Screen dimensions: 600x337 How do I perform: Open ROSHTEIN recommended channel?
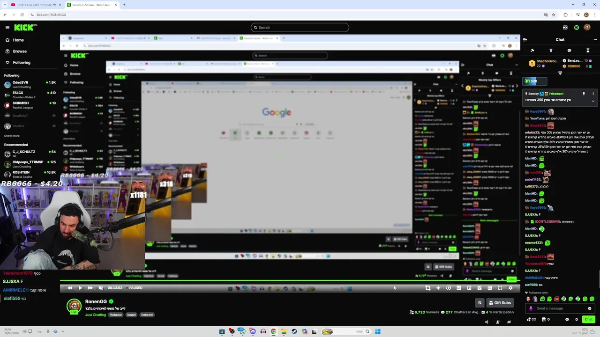pyautogui.click(x=30, y=174)
